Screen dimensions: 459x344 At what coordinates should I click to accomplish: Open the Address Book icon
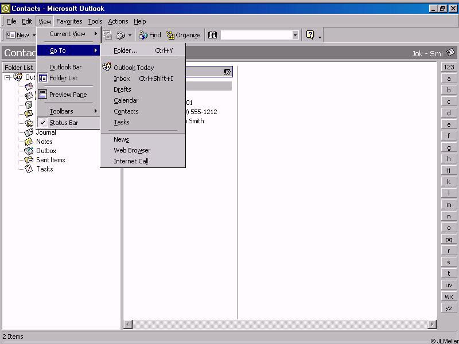pyautogui.click(x=212, y=35)
